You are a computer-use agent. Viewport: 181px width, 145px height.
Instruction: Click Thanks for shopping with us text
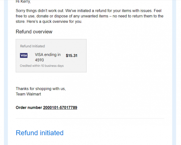(41, 89)
